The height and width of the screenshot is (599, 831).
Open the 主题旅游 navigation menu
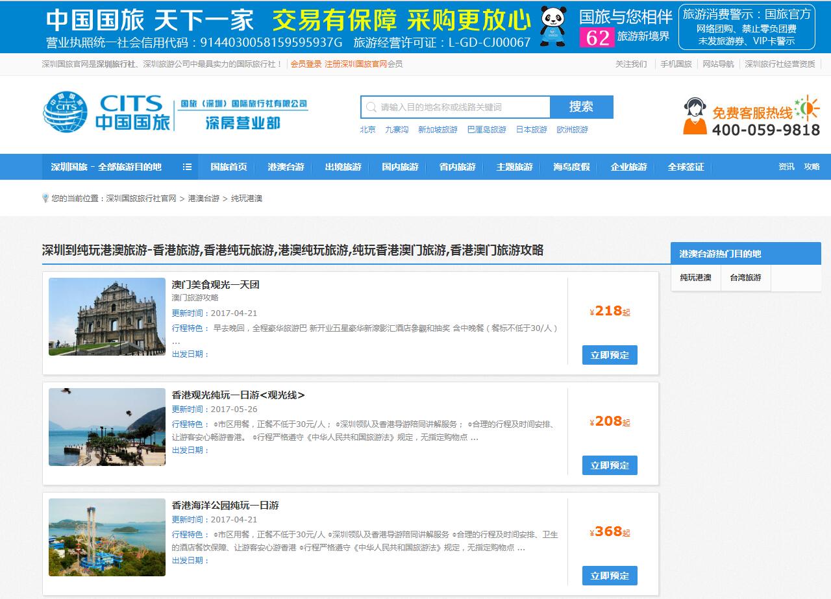click(x=514, y=167)
